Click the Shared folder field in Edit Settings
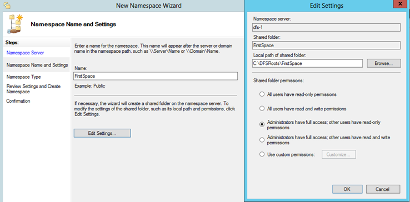410x202 pixels. (x=326, y=45)
